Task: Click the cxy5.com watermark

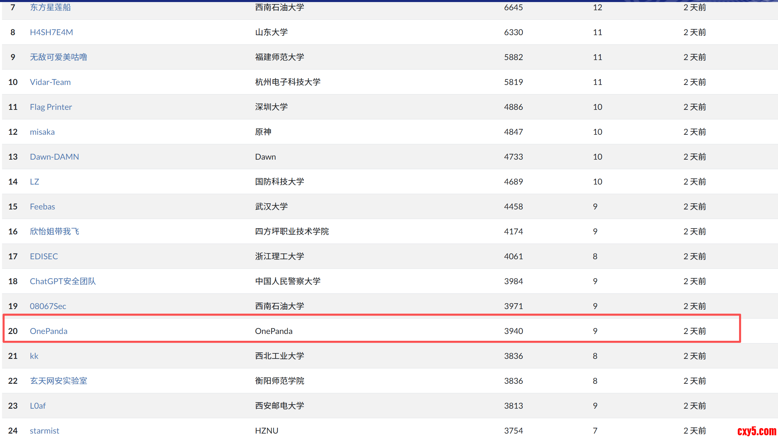Action: pos(756,431)
